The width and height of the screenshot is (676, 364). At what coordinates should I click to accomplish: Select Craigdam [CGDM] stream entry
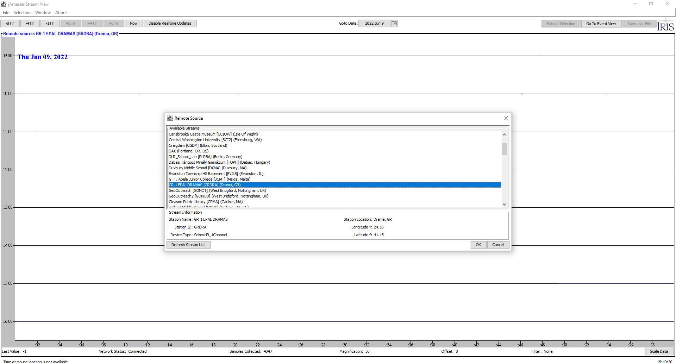pyautogui.click(x=198, y=146)
